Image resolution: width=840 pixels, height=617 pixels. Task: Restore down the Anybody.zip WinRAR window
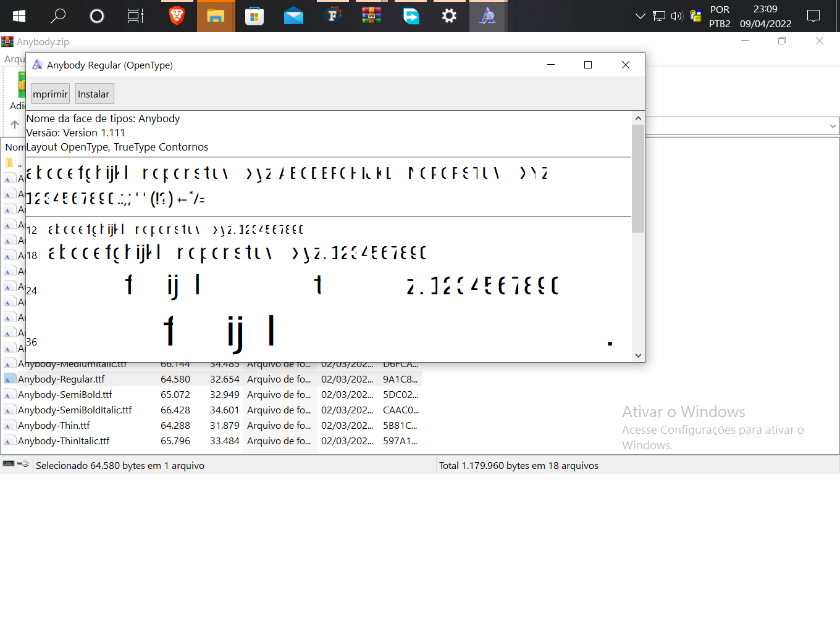point(782,41)
